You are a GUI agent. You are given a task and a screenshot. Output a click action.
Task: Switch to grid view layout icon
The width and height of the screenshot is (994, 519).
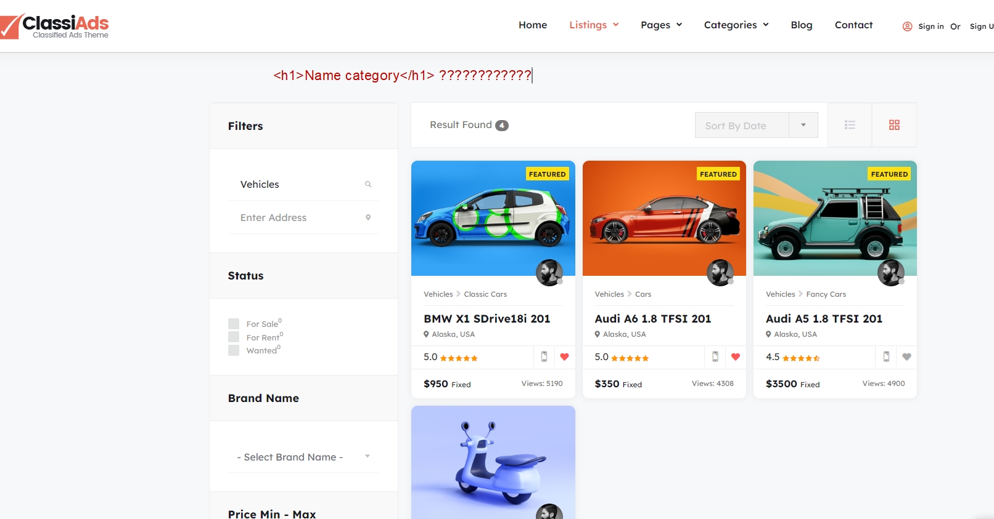(x=894, y=125)
